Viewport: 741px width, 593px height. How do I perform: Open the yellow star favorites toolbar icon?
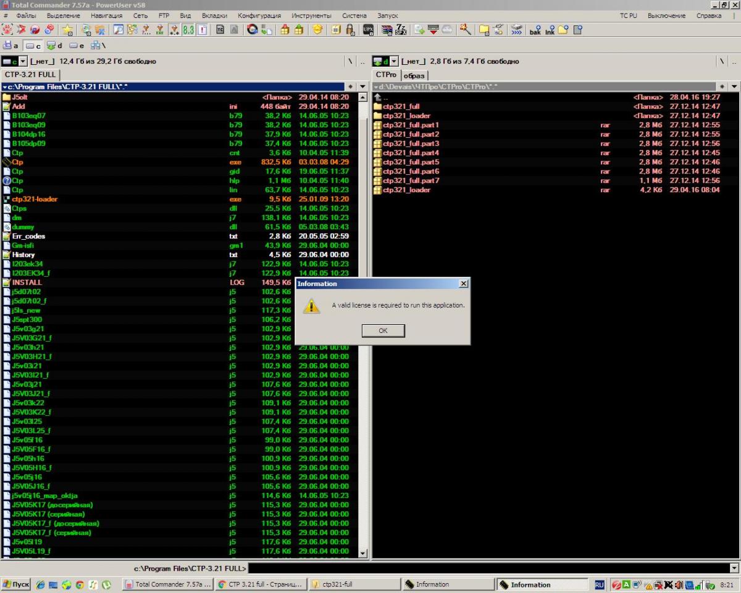[67, 30]
